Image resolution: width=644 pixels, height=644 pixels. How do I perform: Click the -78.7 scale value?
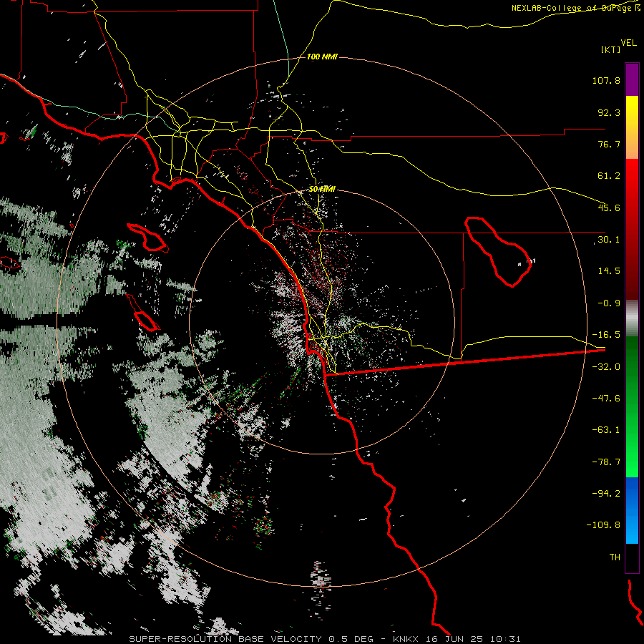click(x=606, y=462)
